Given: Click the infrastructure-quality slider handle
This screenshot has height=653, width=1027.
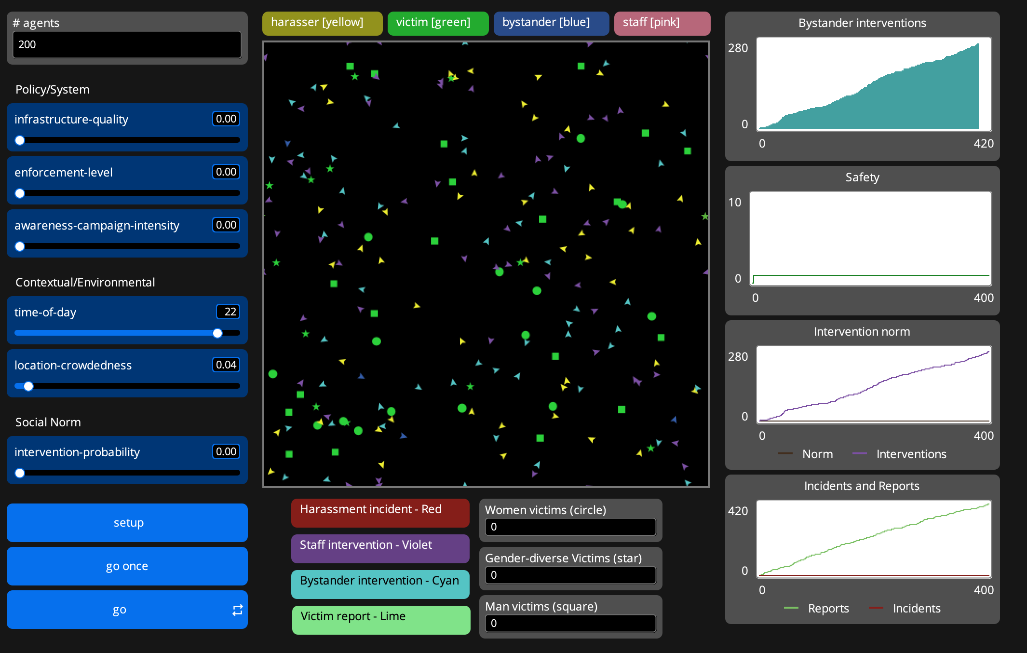Looking at the screenshot, I should (x=20, y=140).
